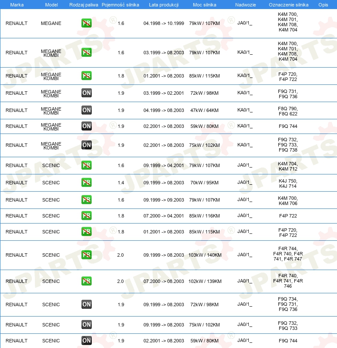The height and width of the screenshot is (348, 337).
Task: Click the petrol icon in the Scenic 1.8 115KM row
Action: (x=86, y=232)
